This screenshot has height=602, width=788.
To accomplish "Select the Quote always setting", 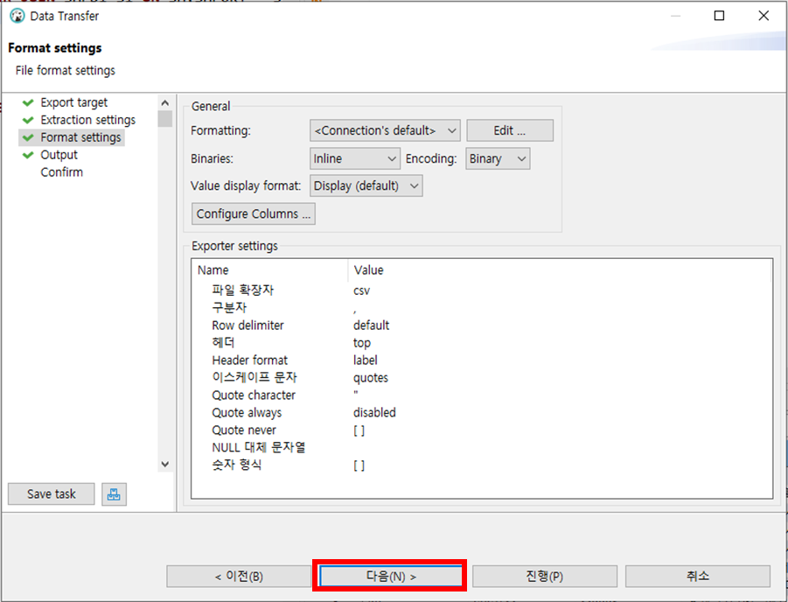I will click(247, 413).
